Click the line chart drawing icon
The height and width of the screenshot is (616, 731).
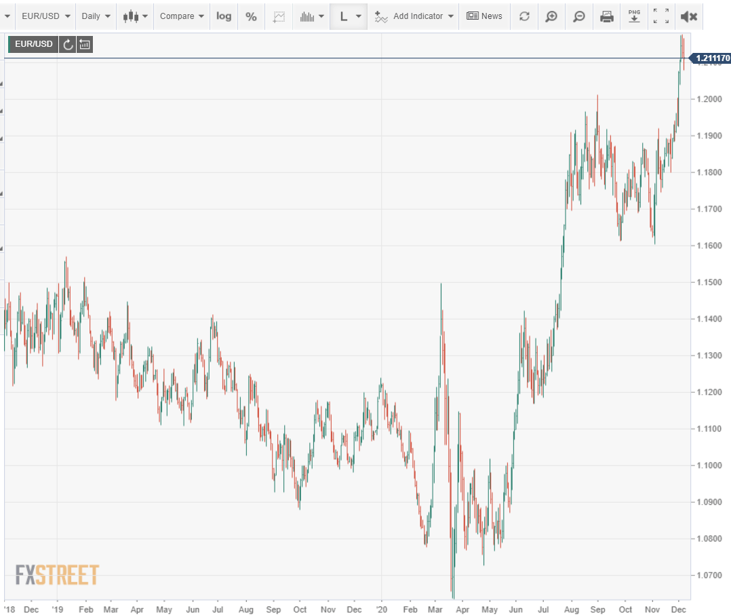point(279,16)
